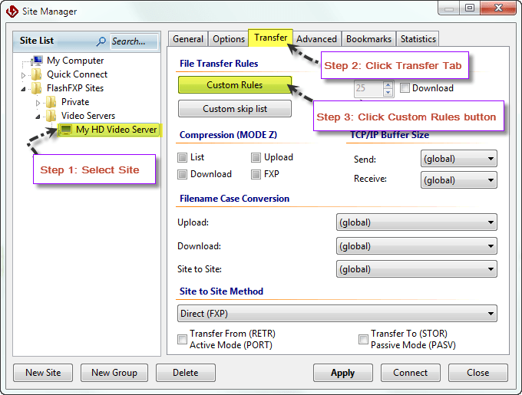Click the FlashFXP logo in title bar

coord(12,12)
